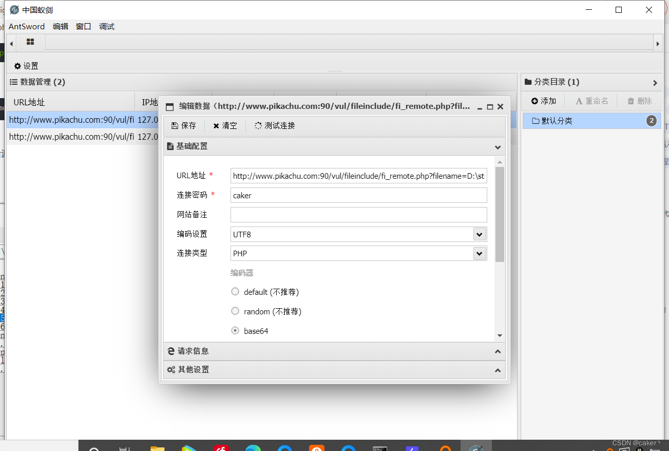Viewport: 669px width, 451px height.
Task: Focus the 连接密码 field containing caker
Action: click(x=359, y=195)
